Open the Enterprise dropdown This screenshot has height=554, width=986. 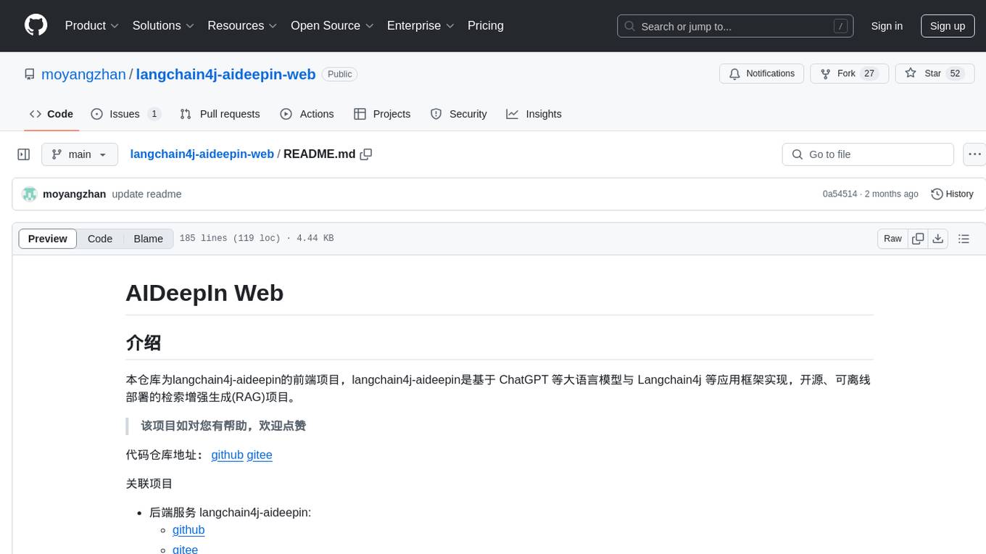click(x=421, y=25)
